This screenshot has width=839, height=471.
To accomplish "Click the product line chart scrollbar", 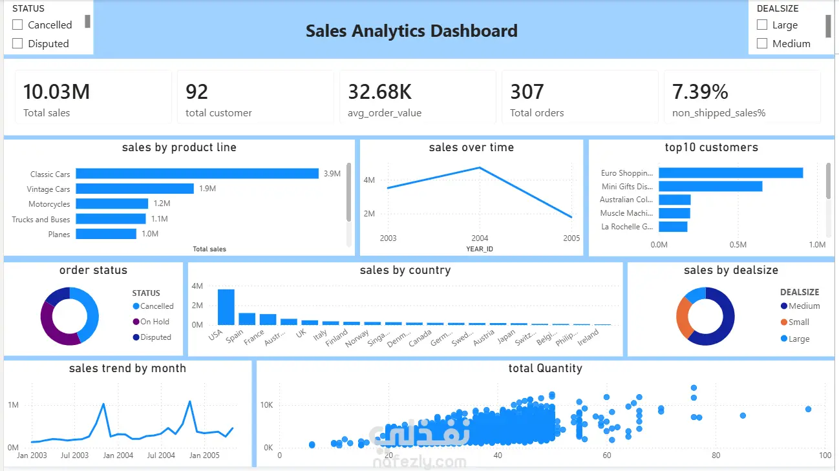I will coord(349,192).
